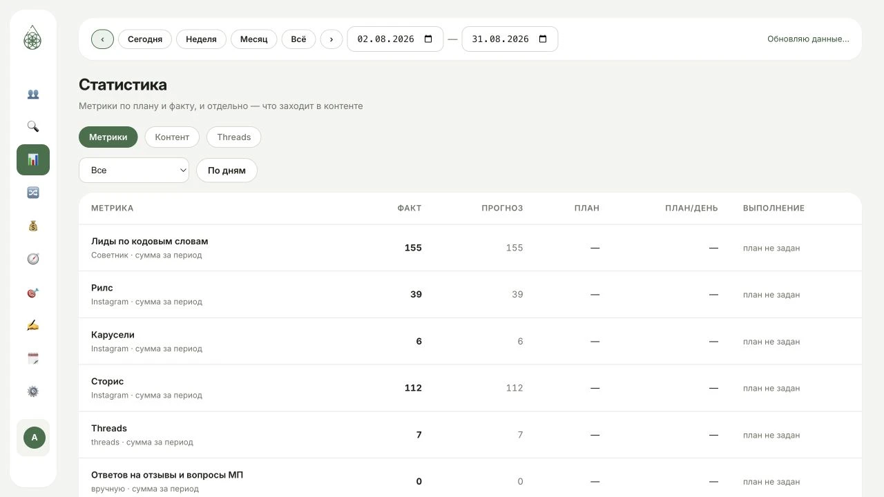This screenshot has width=884, height=497.
Task: Click the grey forecast value 112 for Сторис
Action: point(515,388)
